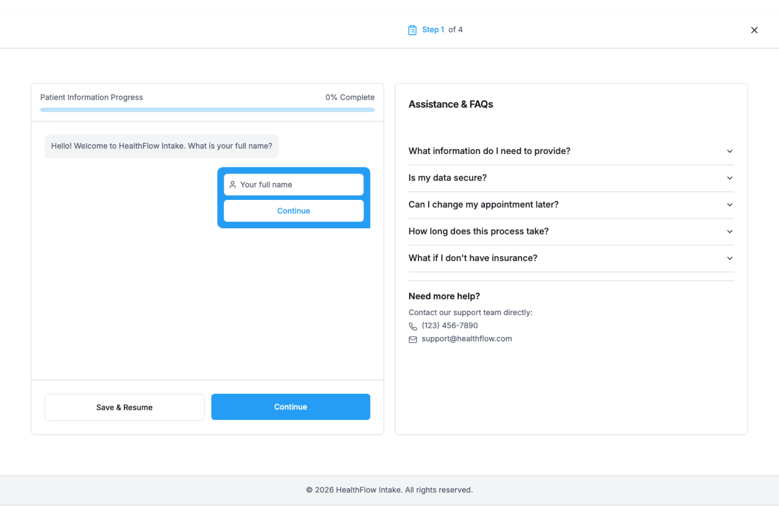
Task: Click the support@healthflow.com email link
Action: point(467,339)
